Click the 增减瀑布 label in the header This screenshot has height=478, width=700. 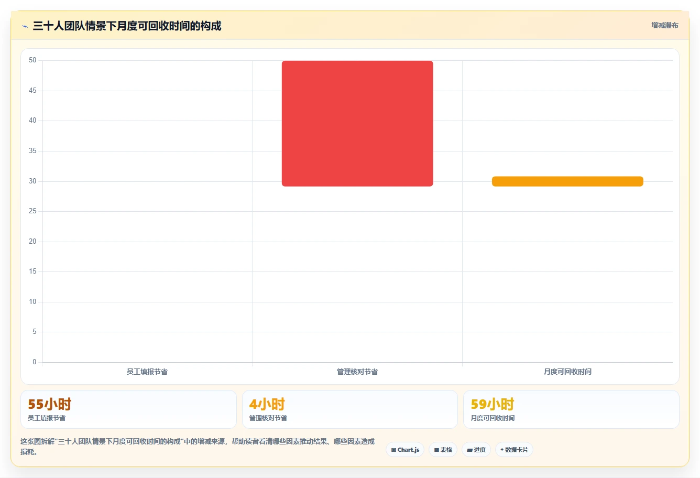[664, 25]
